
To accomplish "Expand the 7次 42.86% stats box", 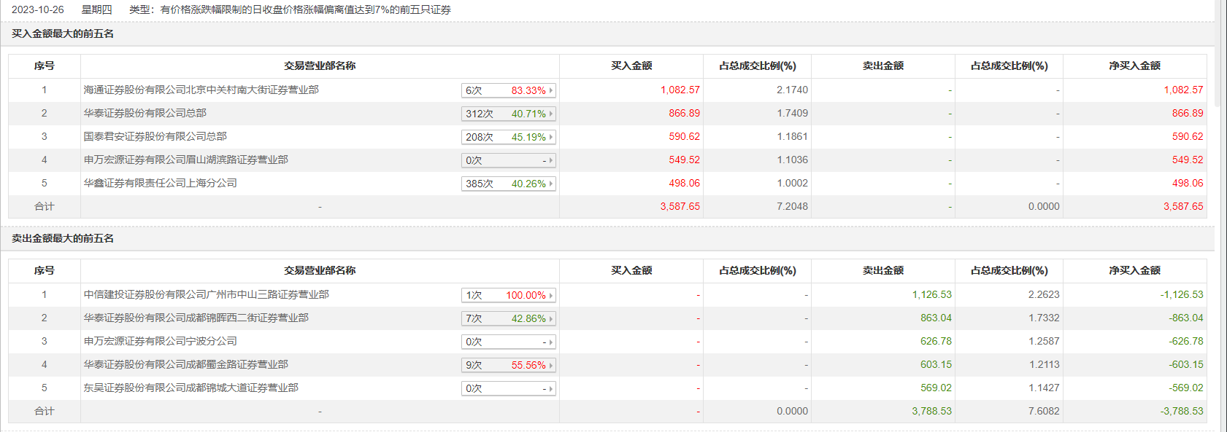I will [x=508, y=318].
